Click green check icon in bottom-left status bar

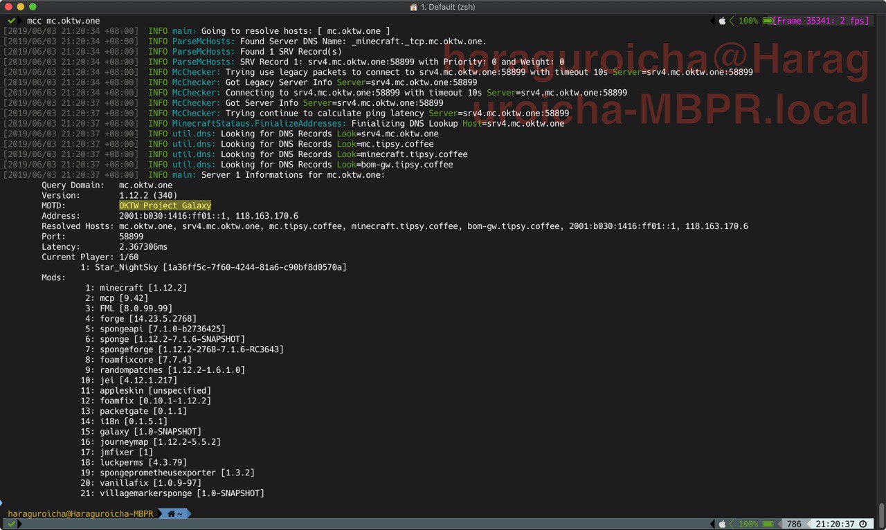pos(12,524)
